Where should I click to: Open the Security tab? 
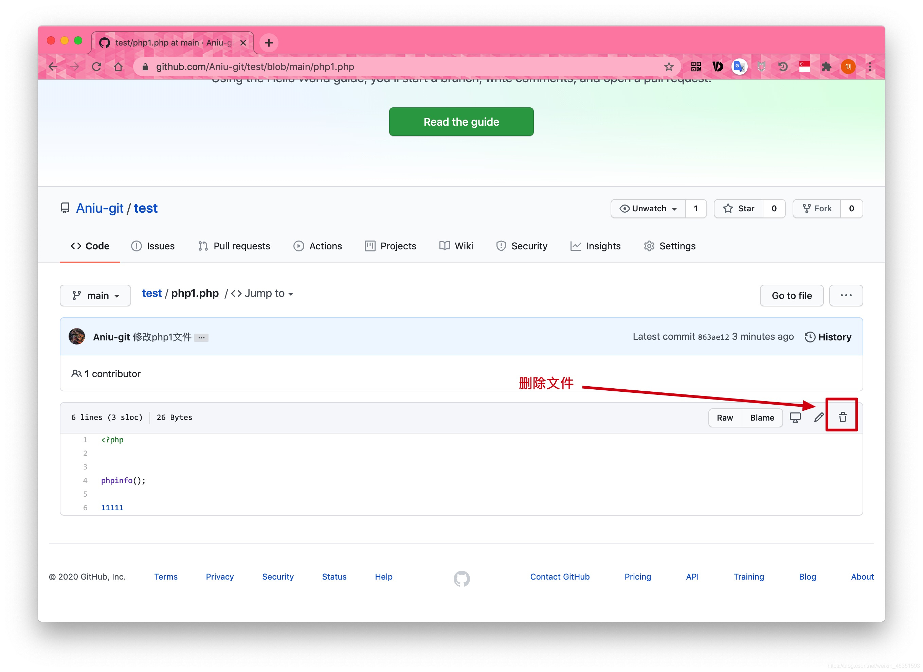[522, 246]
